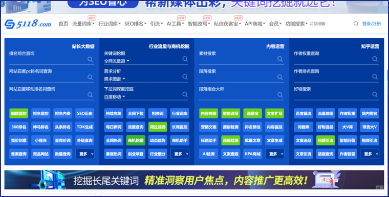Click search icon for 作者权重查询
Image resolution: width=389 pixels, height=197 pixels.
[375, 59]
